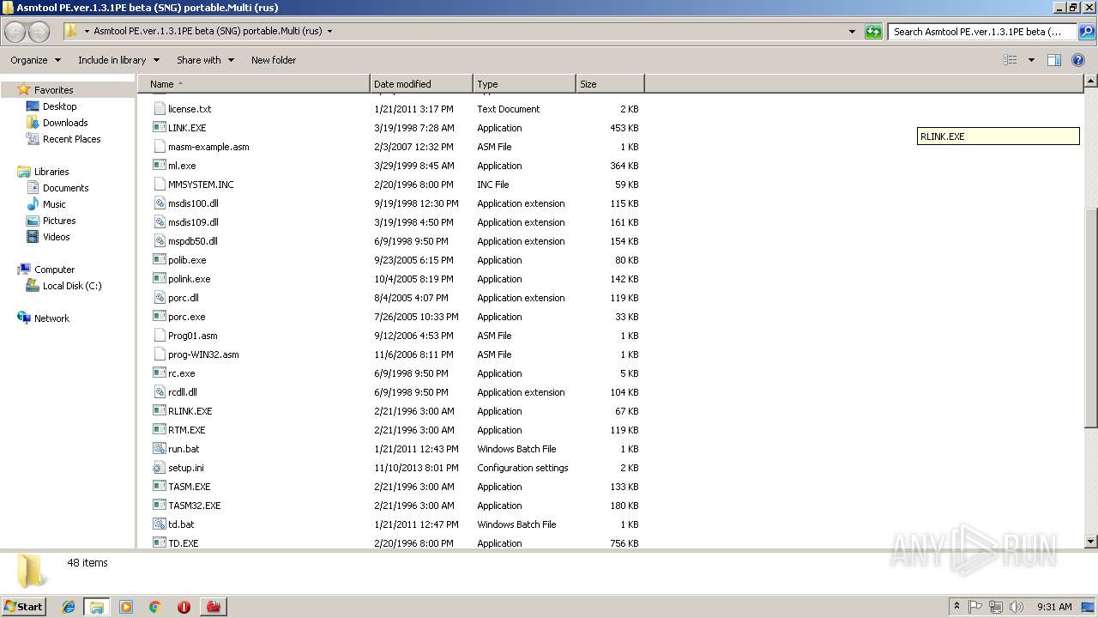Select the td.bat batch file icon

[159, 524]
